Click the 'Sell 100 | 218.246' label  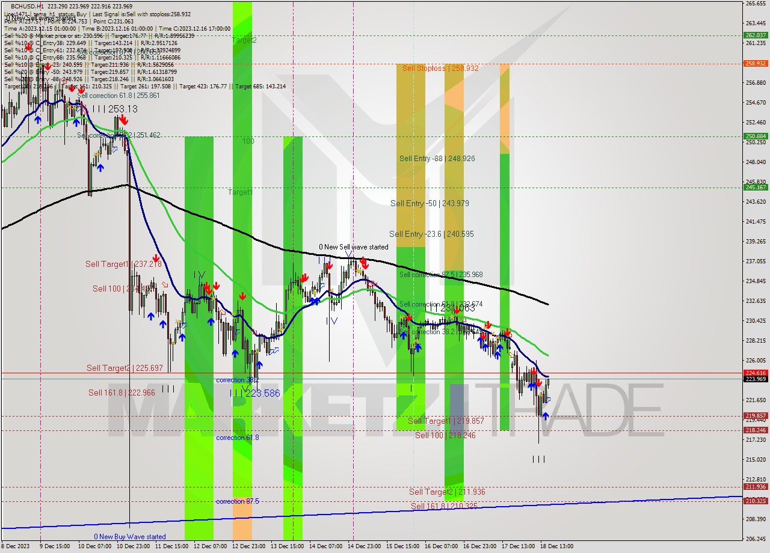pos(445,435)
